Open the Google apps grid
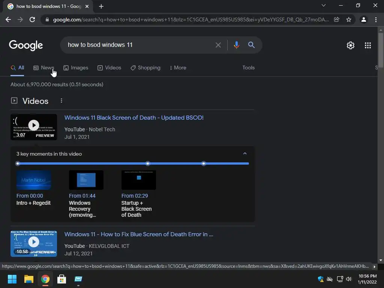This screenshot has width=384, height=288. [368, 45]
